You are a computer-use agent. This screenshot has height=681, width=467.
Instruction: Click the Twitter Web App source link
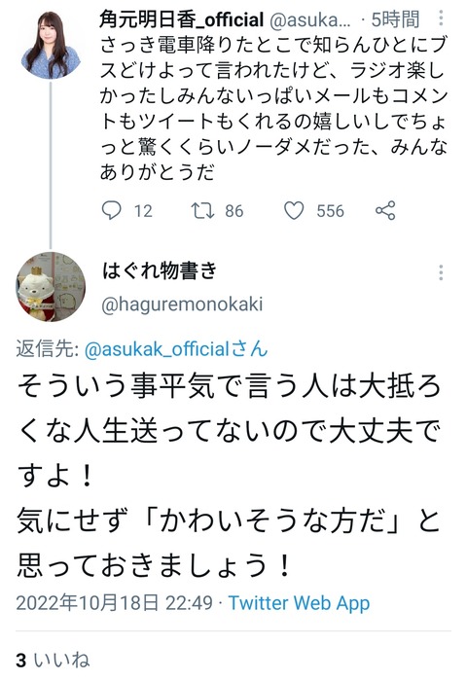click(x=299, y=603)
